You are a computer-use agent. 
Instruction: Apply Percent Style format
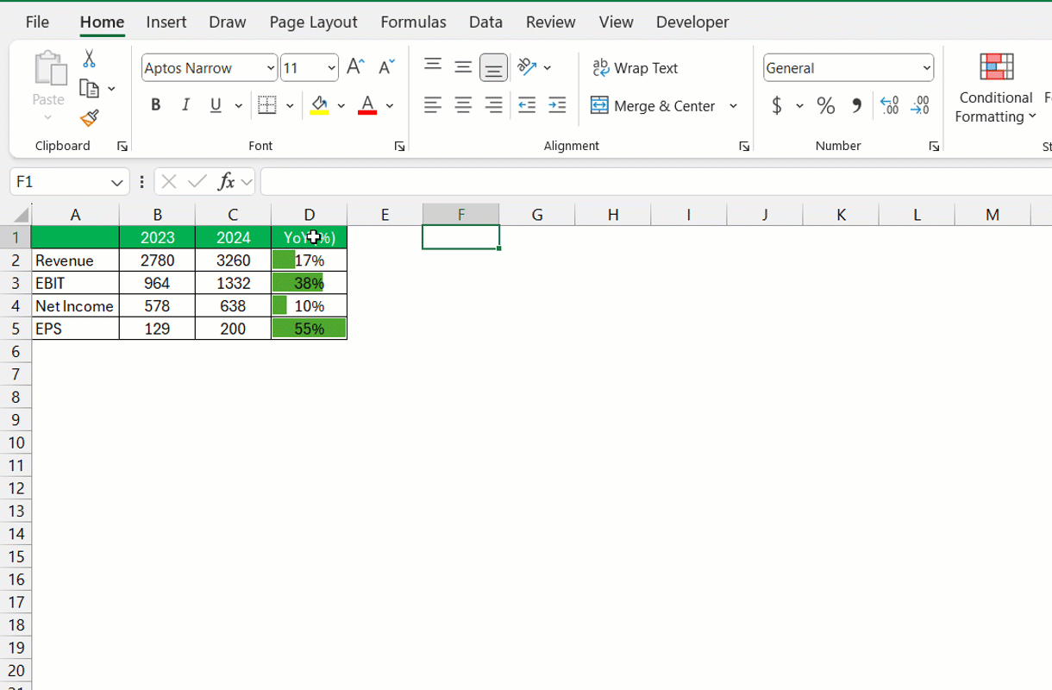(x=826, y=105)
